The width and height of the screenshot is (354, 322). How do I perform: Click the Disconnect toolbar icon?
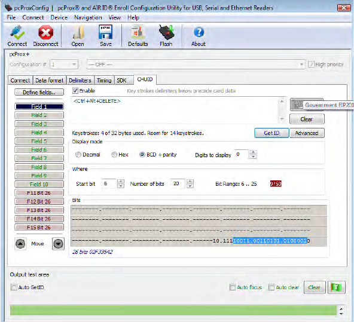pos(45,36)
